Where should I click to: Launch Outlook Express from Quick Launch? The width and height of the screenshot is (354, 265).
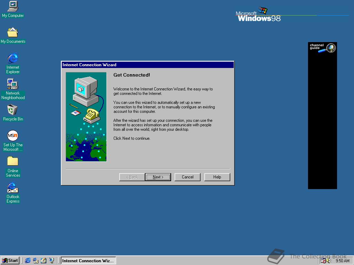pyautogui.click(x=36, y=261)
